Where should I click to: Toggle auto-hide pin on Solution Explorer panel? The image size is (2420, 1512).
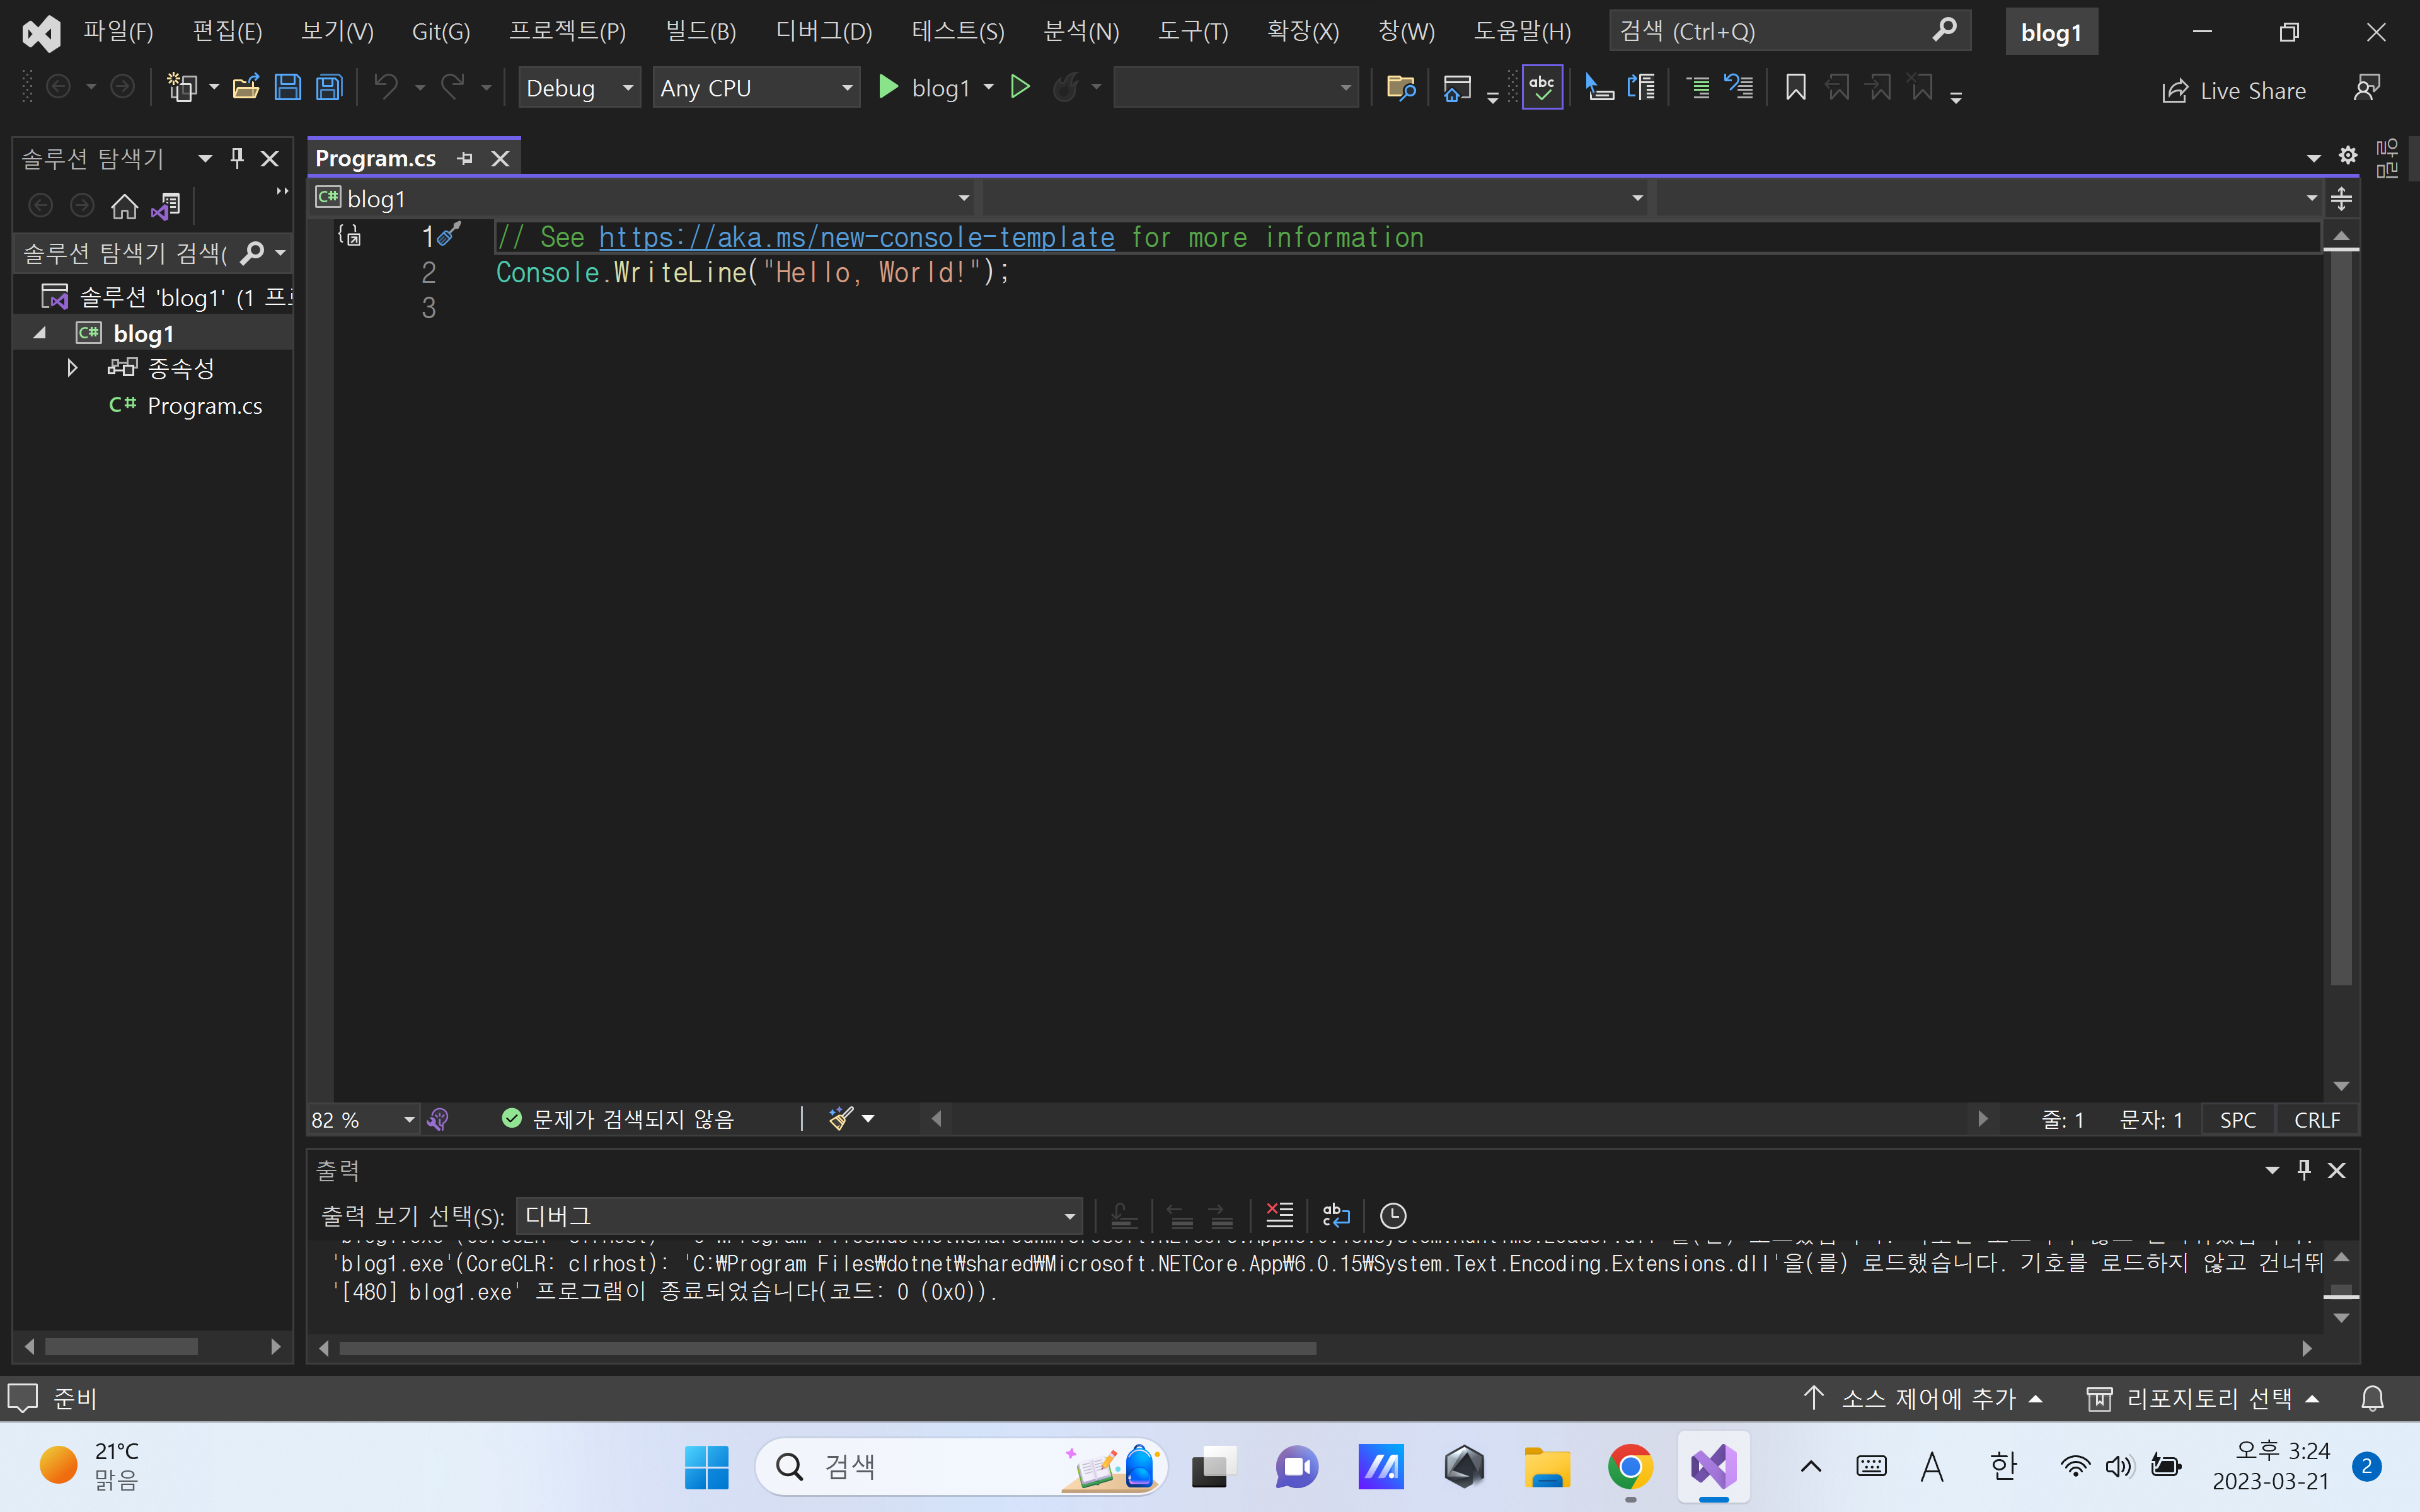[x=237, y=158]
